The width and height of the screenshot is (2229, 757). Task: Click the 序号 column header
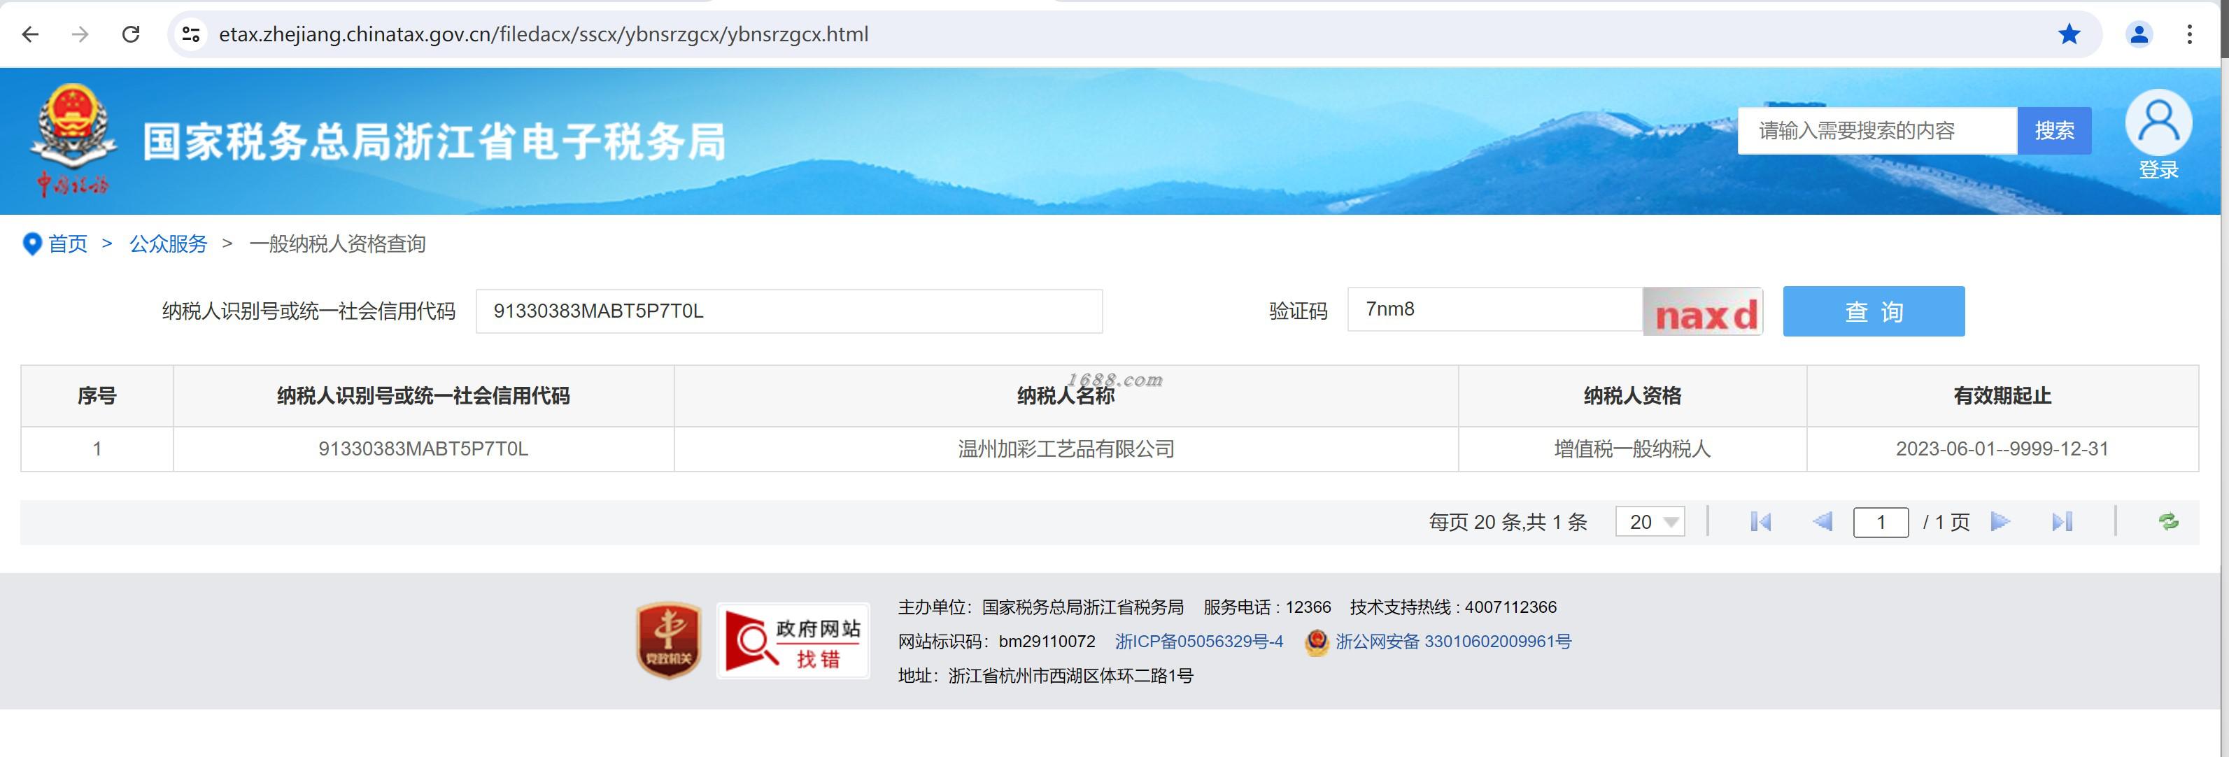tap(97, 396)
